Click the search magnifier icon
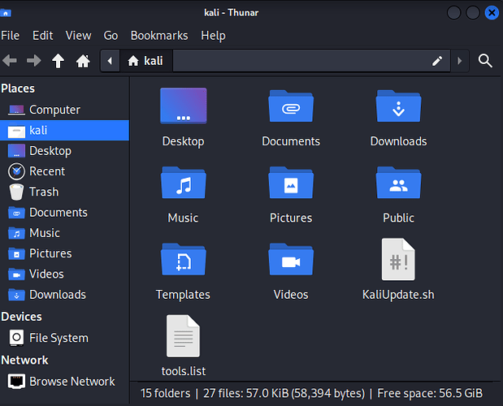 [x=485, y=60]
